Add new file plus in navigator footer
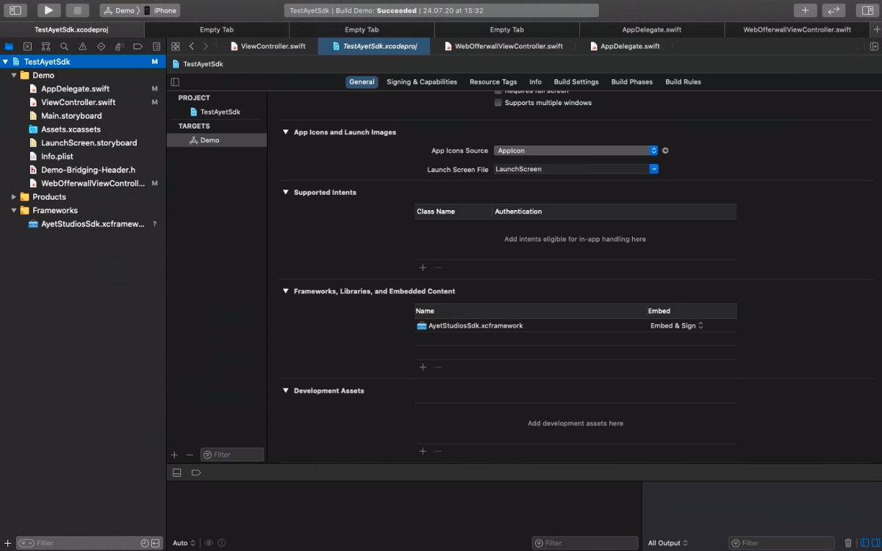The image size is (882, 551). click(7, 543)
